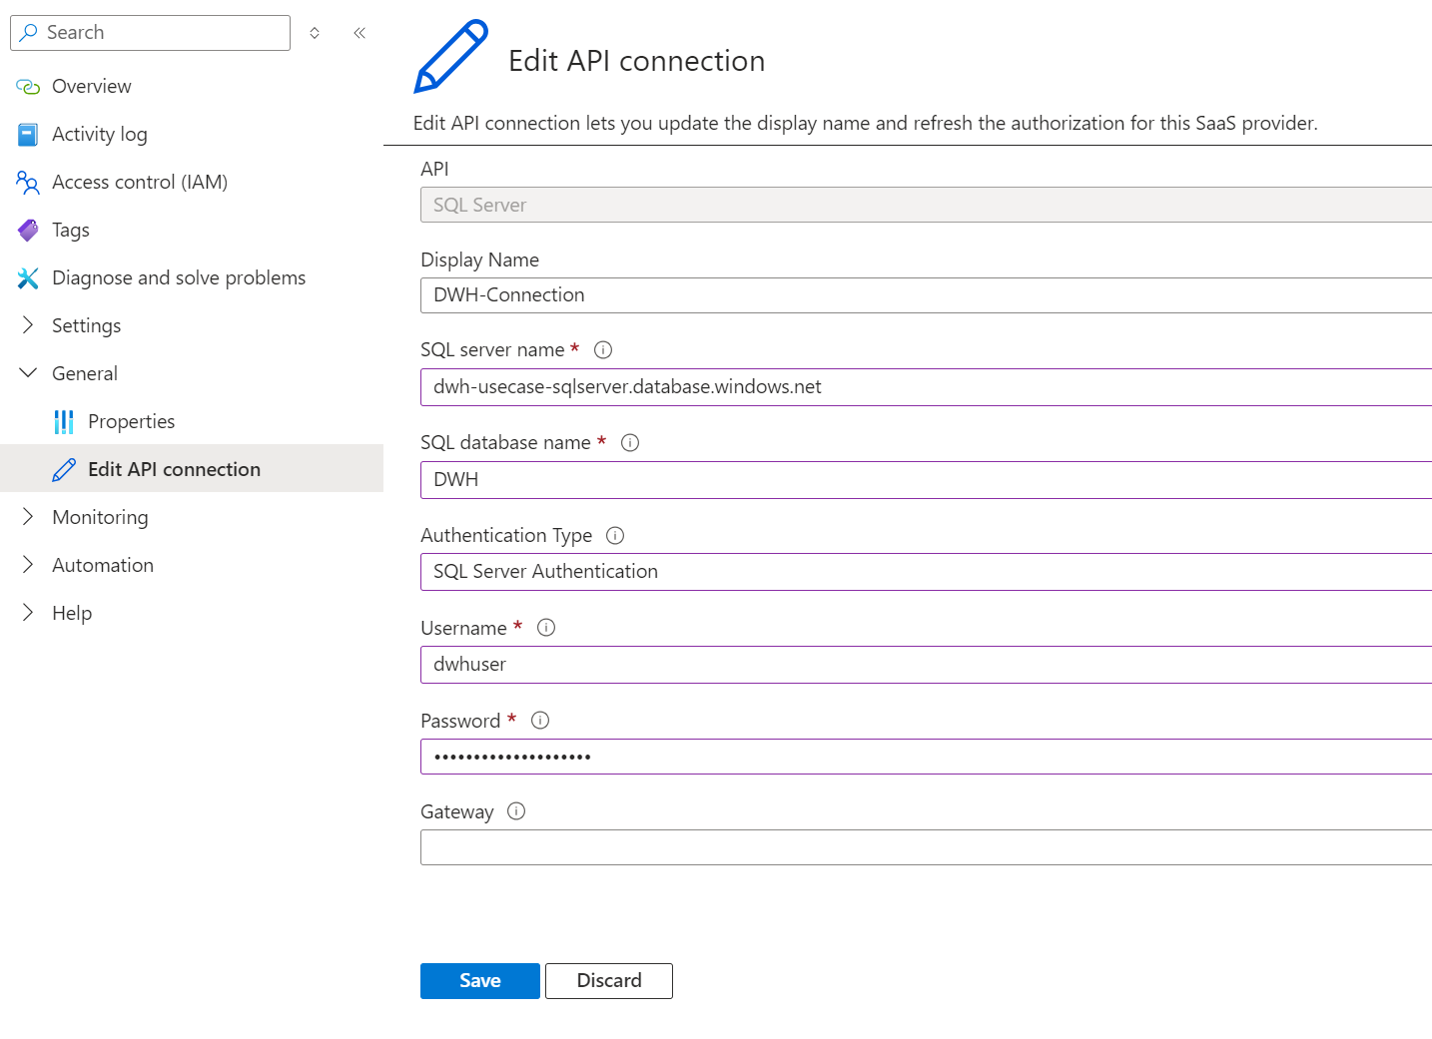This screenshot has width=1432, height=1039.
Task: Click the Display Name field
Action: [x=926, y=295]
